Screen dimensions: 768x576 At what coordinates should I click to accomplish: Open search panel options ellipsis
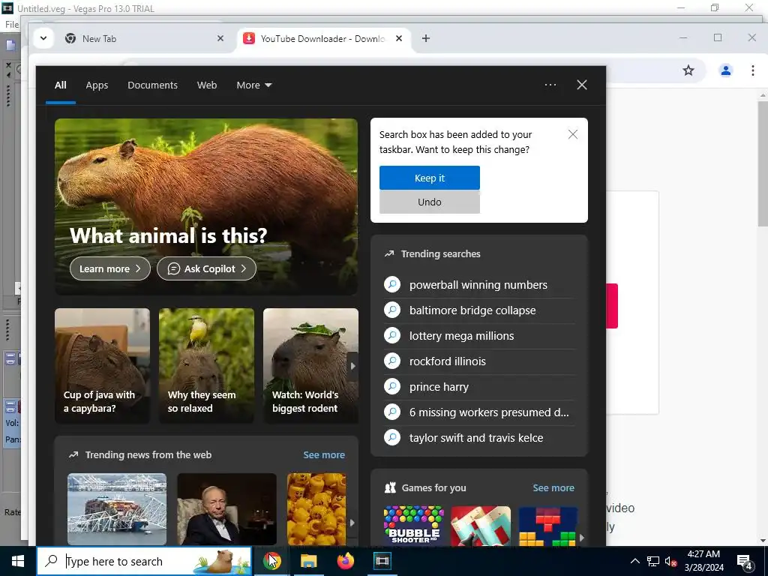[x=550, y=85]
